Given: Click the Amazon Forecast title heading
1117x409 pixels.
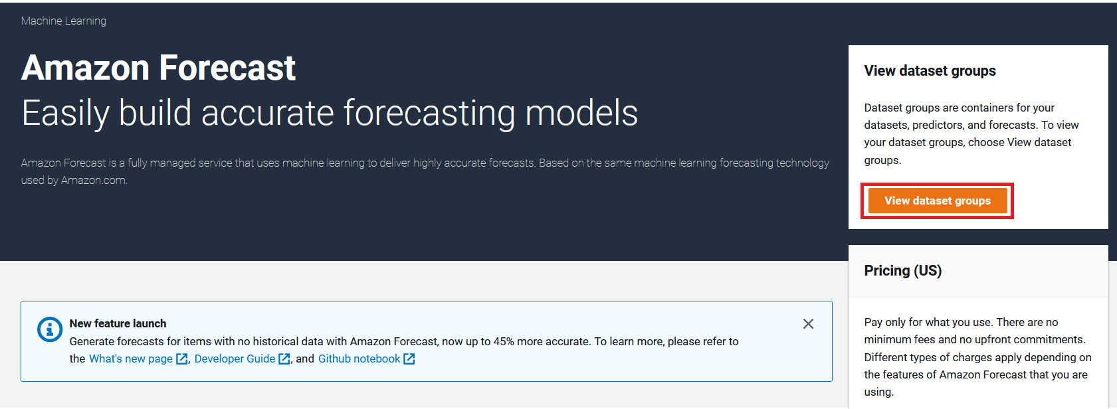Looking at the screenshot, I should tap(158, 68).
